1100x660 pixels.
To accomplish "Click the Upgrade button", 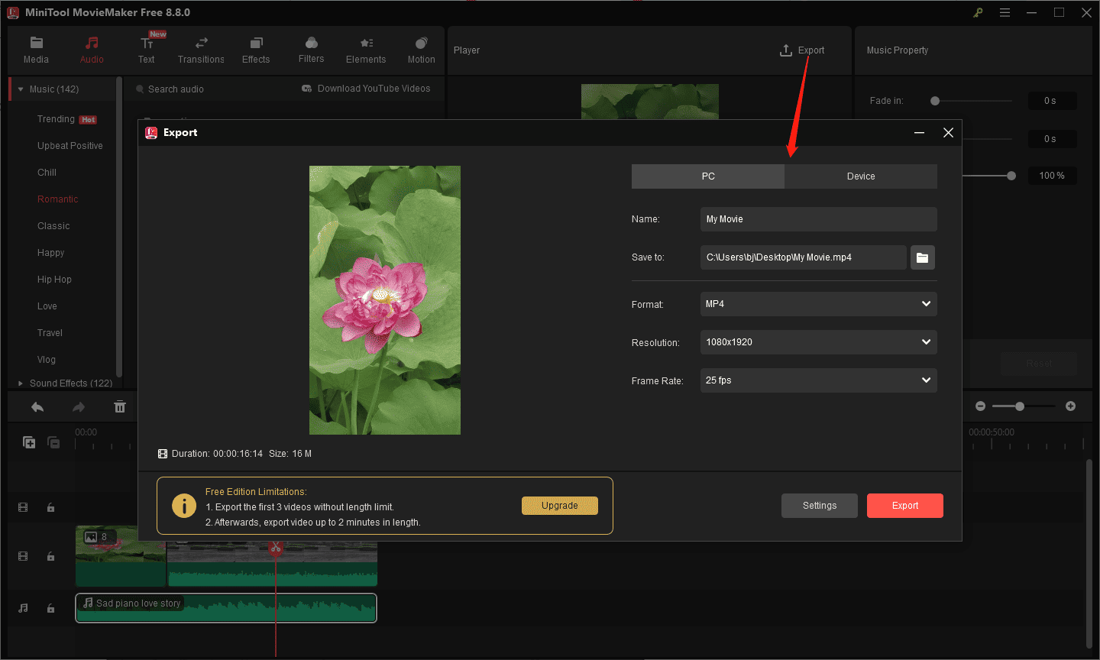I will [560, 506].
